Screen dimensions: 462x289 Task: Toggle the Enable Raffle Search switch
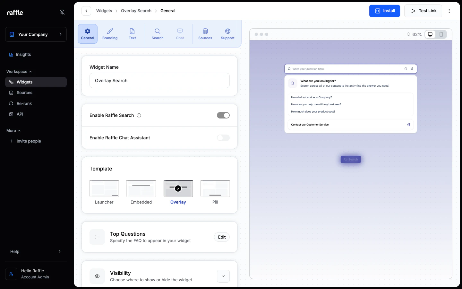pos(223,115)
